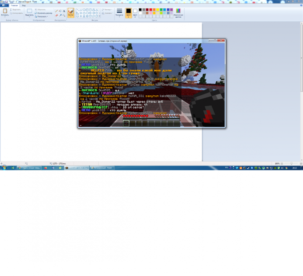
Task: Click the Steam icon in system tray
Action: pos(248,168)
